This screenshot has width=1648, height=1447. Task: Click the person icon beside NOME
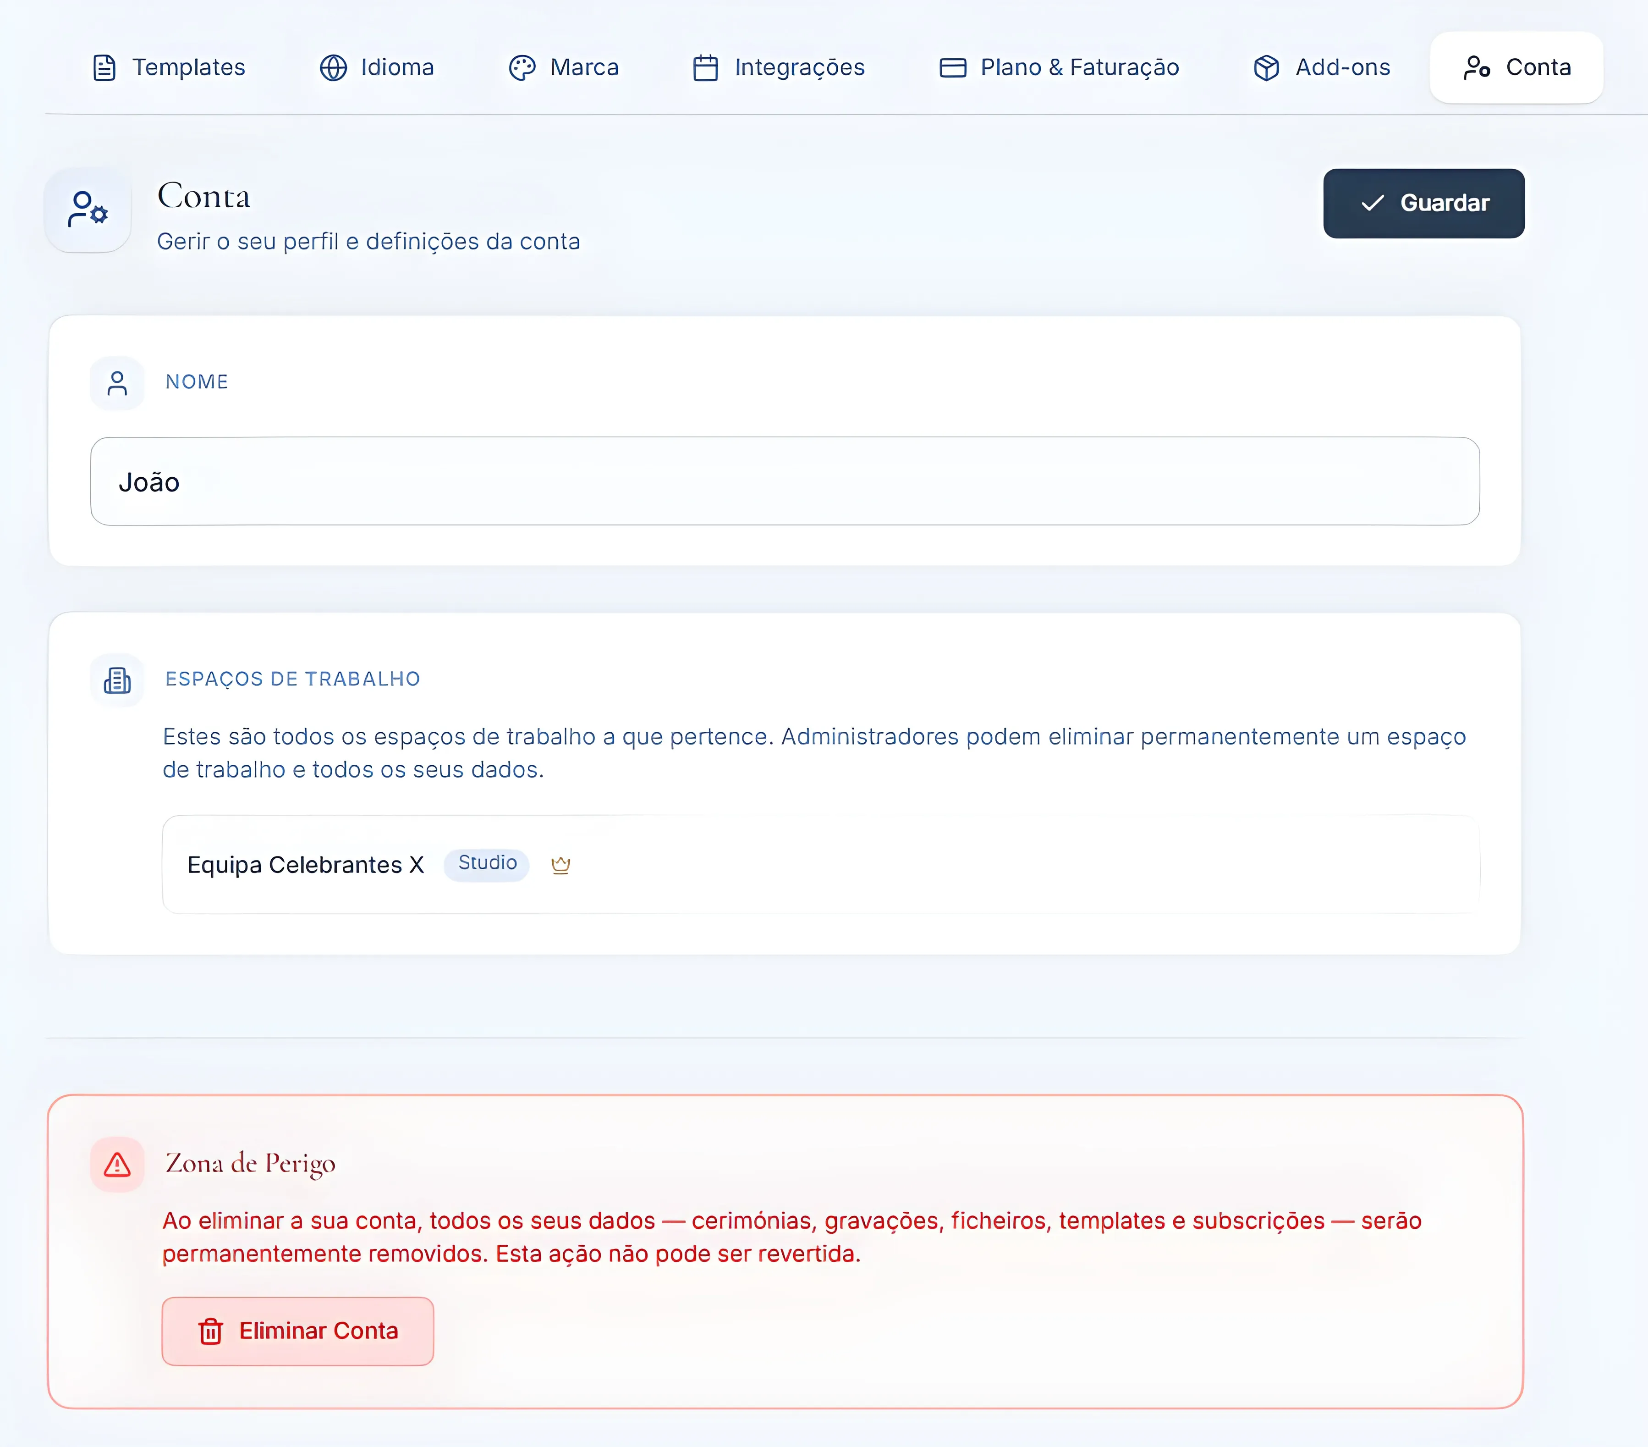pyautogui.click(x=118, y=383)
